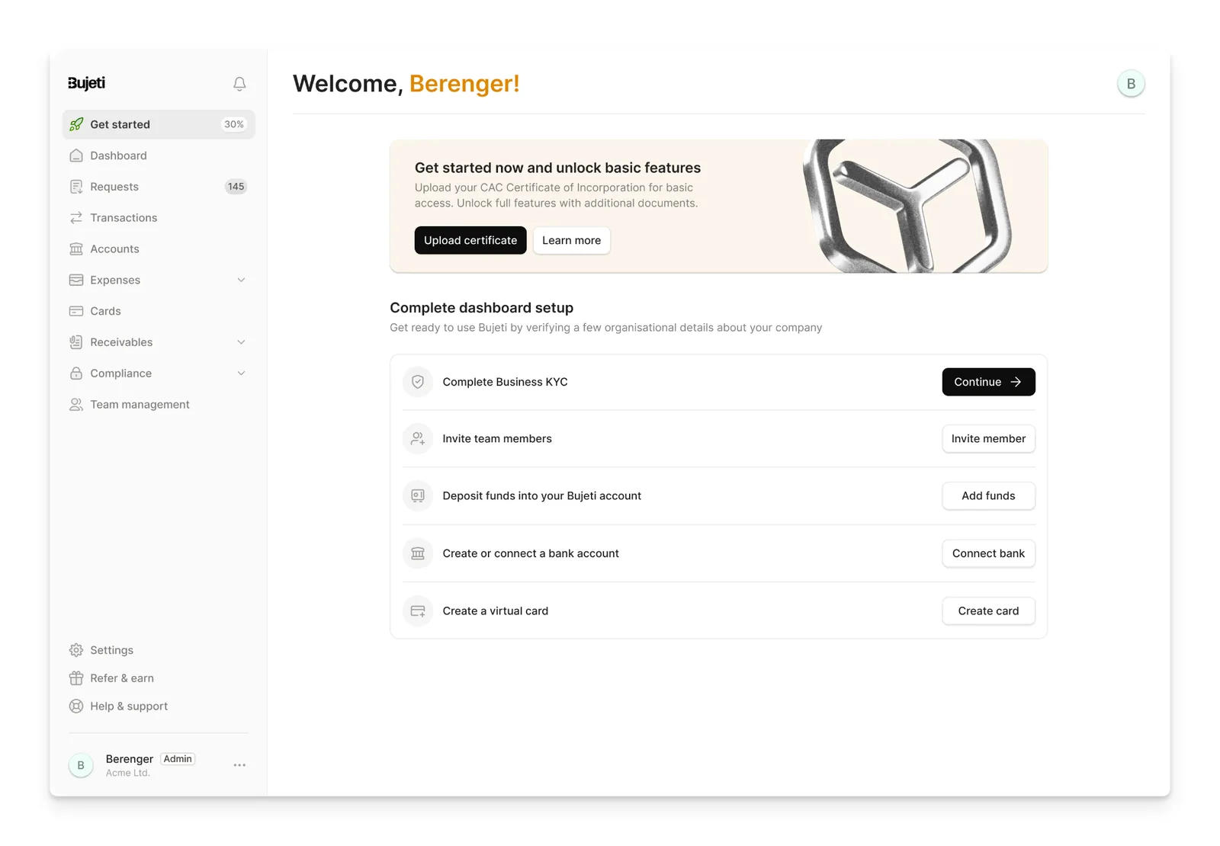Screen dimensions: 1220x846
Task: Click the Add funds button
Action: tap(988, 495)
